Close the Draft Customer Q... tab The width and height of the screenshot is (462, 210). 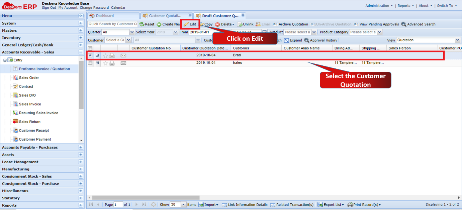point(243,15)
